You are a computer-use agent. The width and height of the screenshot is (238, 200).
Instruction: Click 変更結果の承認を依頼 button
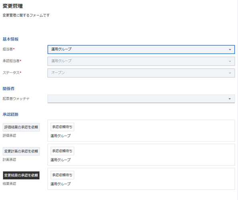[21, 175]
